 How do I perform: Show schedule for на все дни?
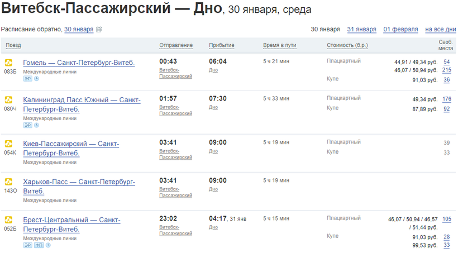[x=440, y=29]
